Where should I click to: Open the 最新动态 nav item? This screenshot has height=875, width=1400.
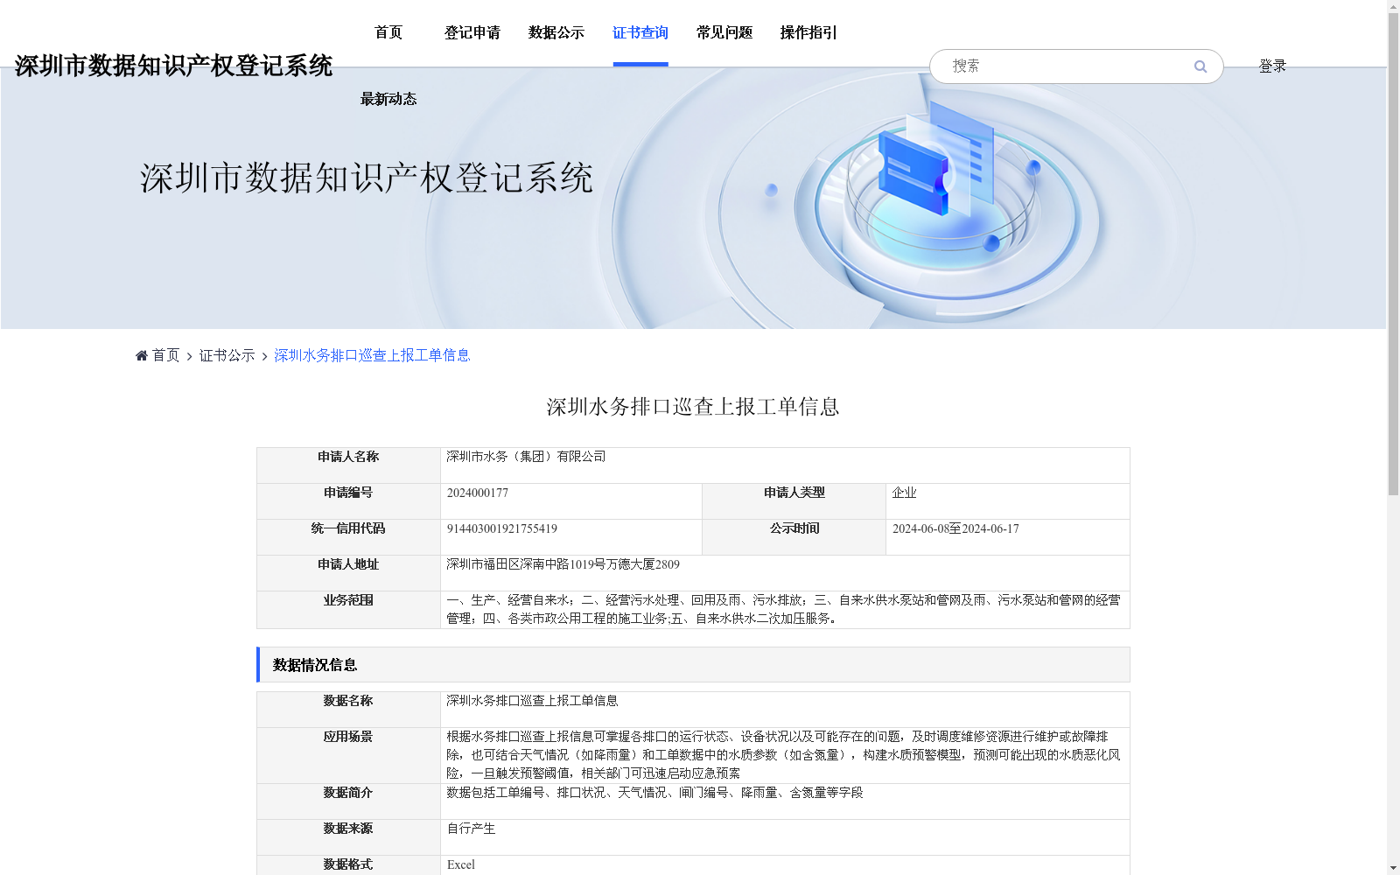click(388, 99)
